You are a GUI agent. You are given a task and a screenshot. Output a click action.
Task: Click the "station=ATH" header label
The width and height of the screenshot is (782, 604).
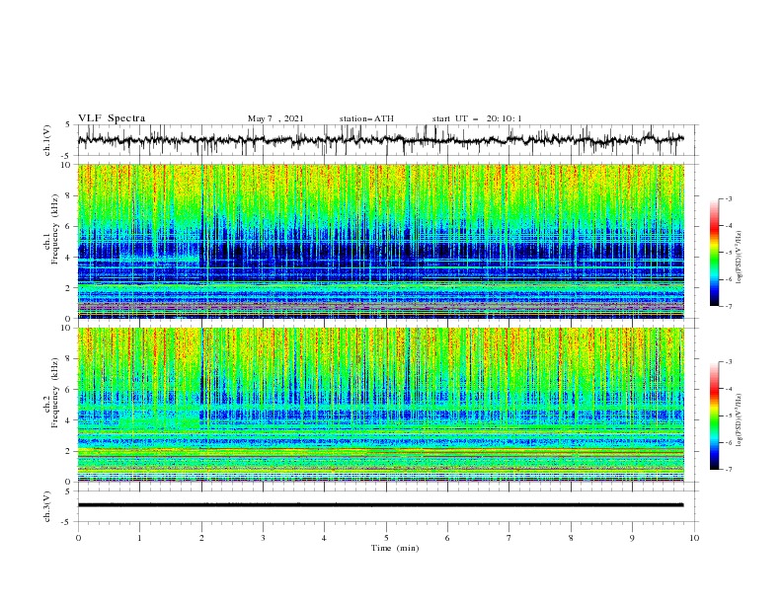366,118
